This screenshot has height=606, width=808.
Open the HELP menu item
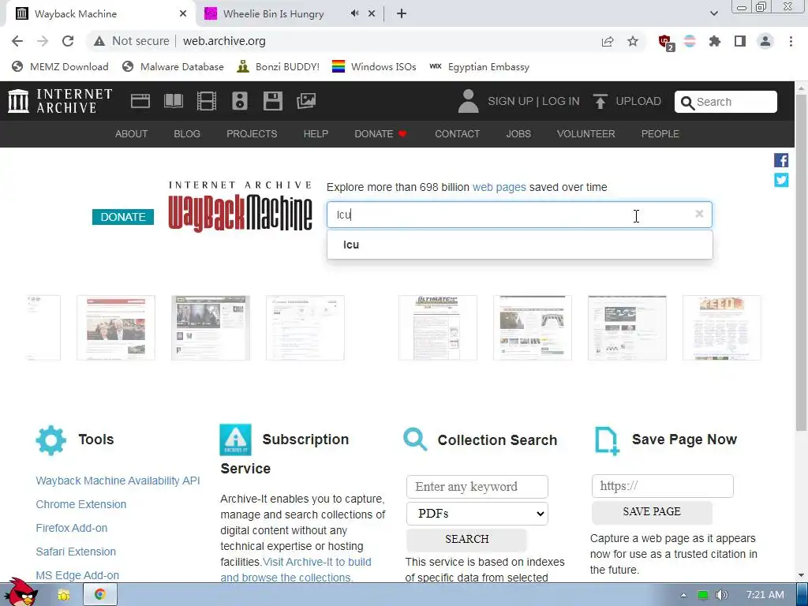(316, 134)
